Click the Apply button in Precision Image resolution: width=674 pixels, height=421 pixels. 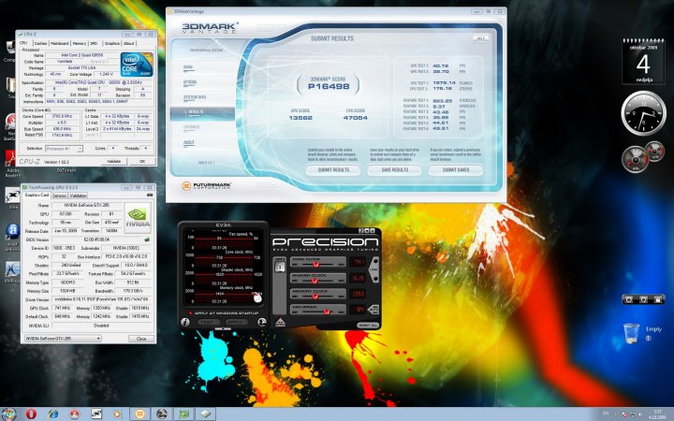[x=236, y=322]
